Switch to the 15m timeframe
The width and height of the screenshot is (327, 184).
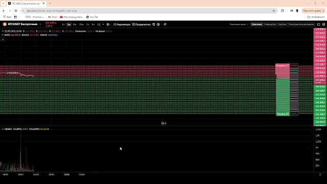(81, 25)
